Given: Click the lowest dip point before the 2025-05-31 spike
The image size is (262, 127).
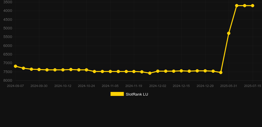Looking at the screenshot, I should (x=150, y=73).
